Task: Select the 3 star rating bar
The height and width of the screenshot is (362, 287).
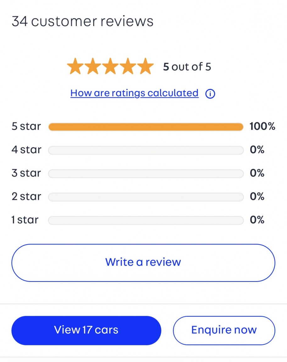Action: click(146, 173)
